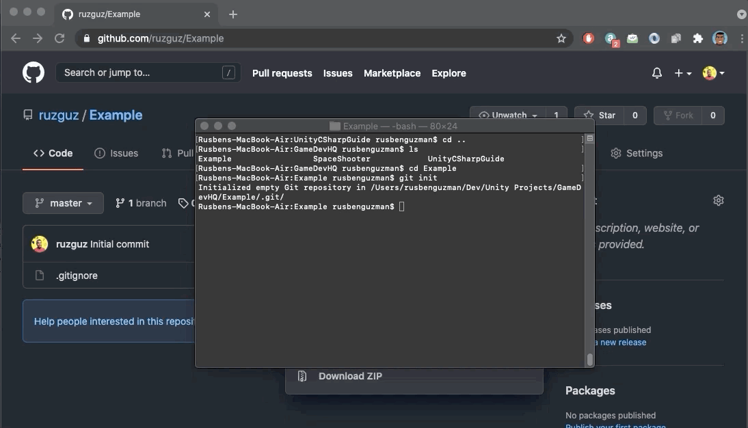Viewport: 748px width, 428px height.
Task: Star the repository
Action: pos(599,115)
